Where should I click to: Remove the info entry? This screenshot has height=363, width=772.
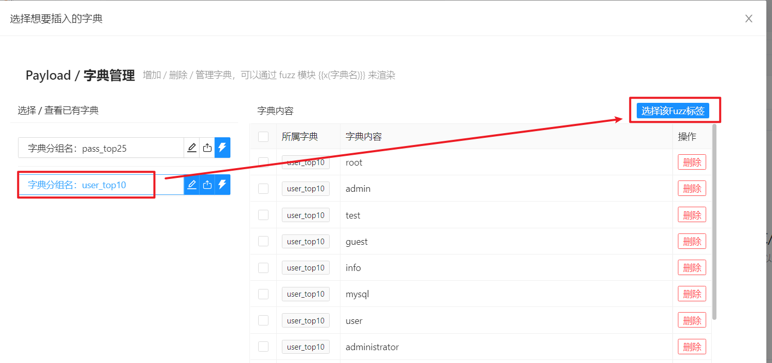(692, 267)
